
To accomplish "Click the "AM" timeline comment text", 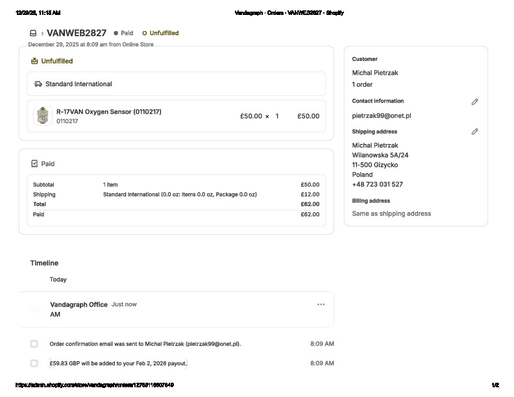I will [x=55, y=315].
